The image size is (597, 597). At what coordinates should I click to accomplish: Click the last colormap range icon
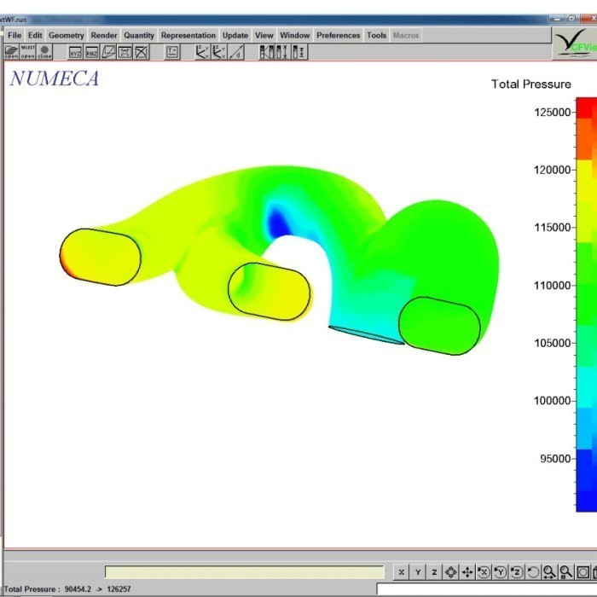[299, 52]
